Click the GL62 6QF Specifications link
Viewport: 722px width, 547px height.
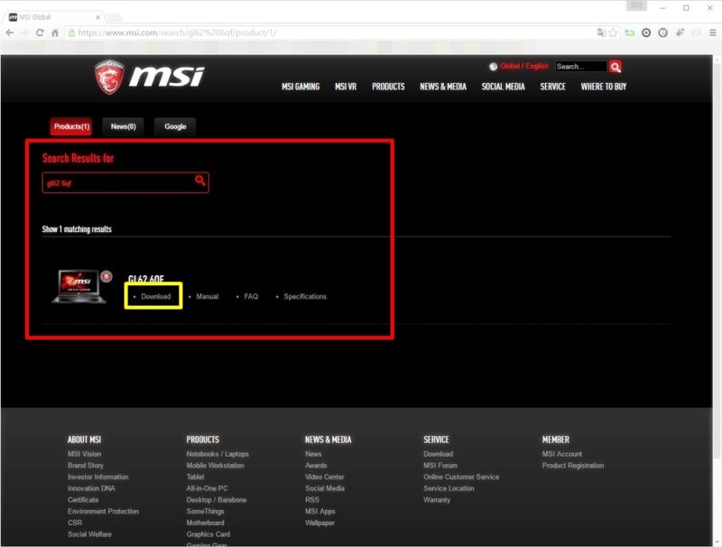305,297
